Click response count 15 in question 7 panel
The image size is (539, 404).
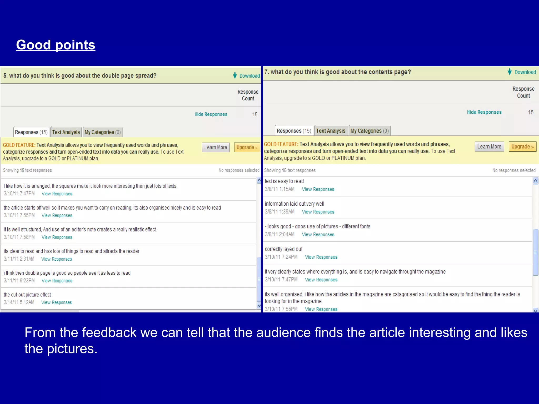(x=531, y=112)
